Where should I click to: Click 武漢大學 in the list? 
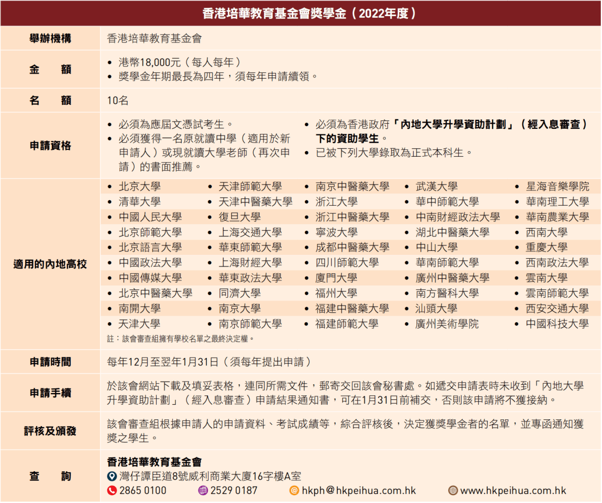437,187
